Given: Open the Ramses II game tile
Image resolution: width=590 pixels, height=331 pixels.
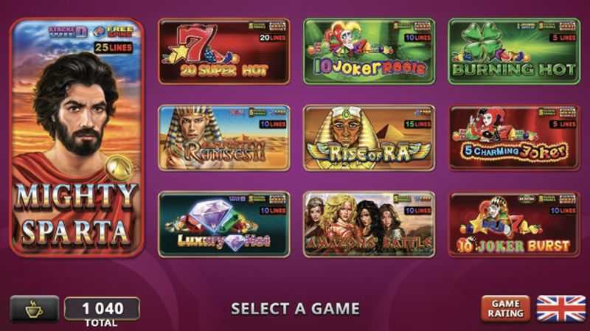Looking at the screenshot, I should click(x=224, y=138).
